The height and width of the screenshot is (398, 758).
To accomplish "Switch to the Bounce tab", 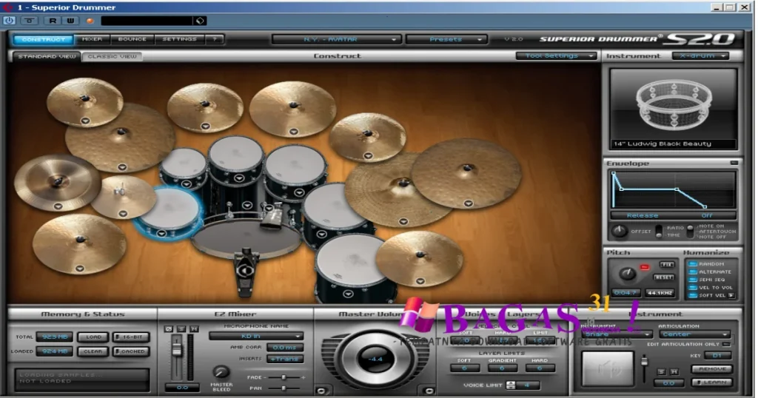I will click(132, 39).
